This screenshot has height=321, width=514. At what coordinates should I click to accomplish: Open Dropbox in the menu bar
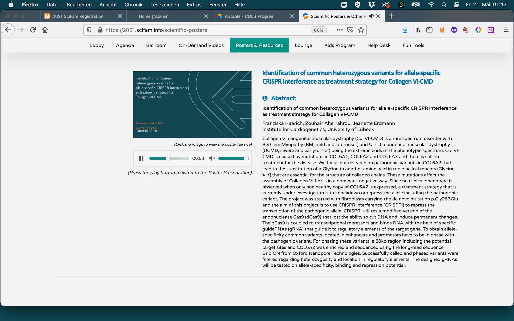click(x=371, y=5)
